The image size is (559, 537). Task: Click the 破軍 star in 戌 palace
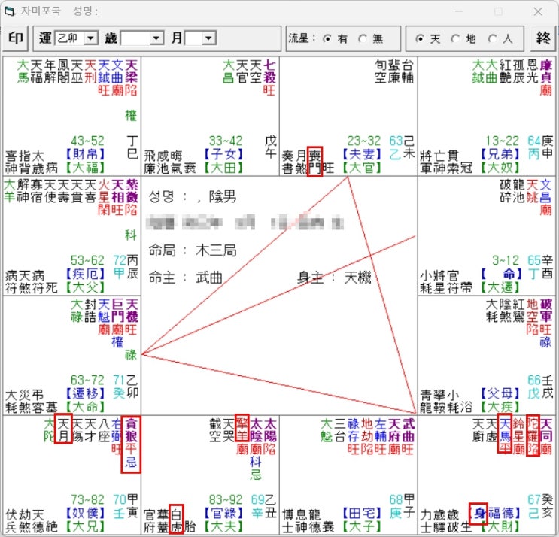coord(546,311)
